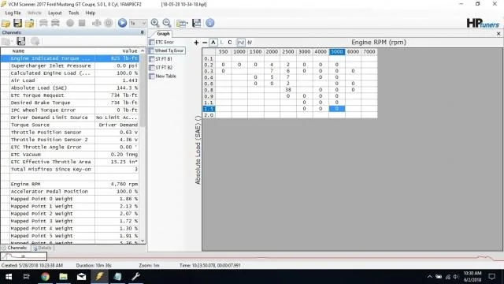Switch to the Channels bottom tab
This screenshot has height=284, width=504.
[15, 248]
